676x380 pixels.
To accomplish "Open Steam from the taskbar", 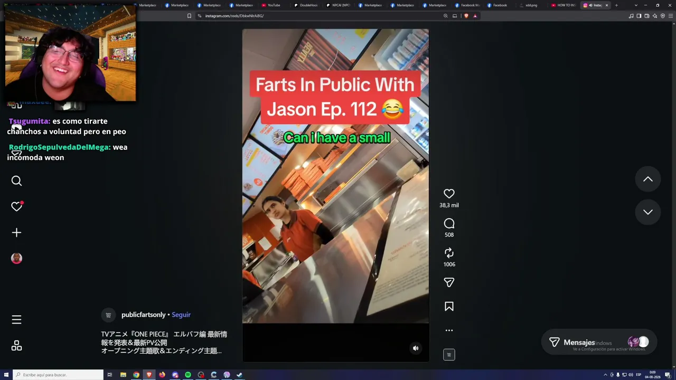I will (x=240, y=375).
